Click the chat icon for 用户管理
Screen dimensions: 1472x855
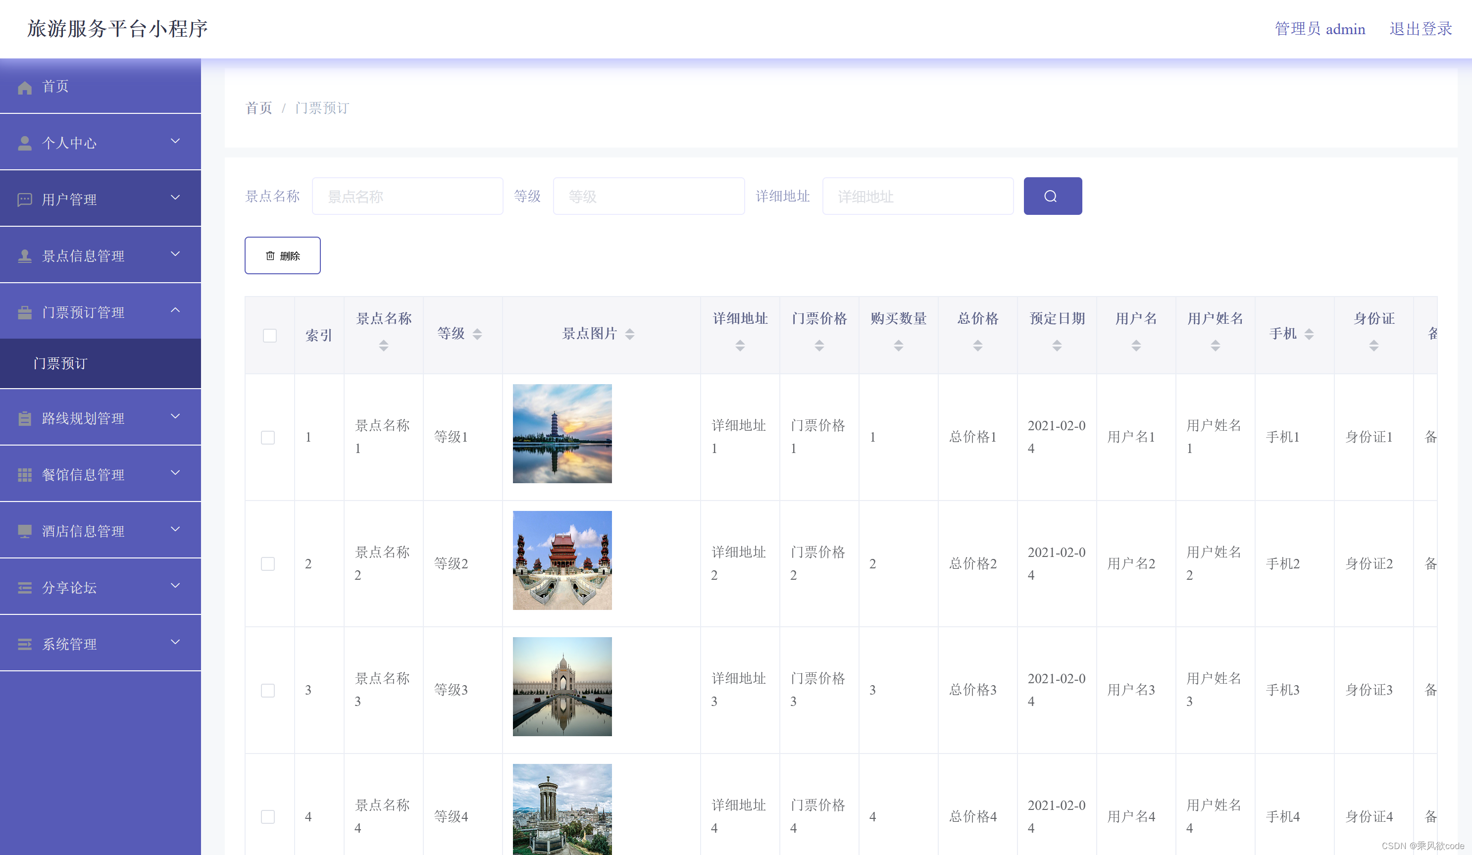pyautogui.click(x=25, y=200)
